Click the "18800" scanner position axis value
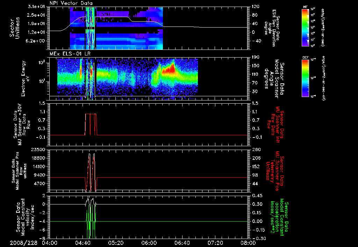This screenshot has width=358, height=247. click(38, 158)
